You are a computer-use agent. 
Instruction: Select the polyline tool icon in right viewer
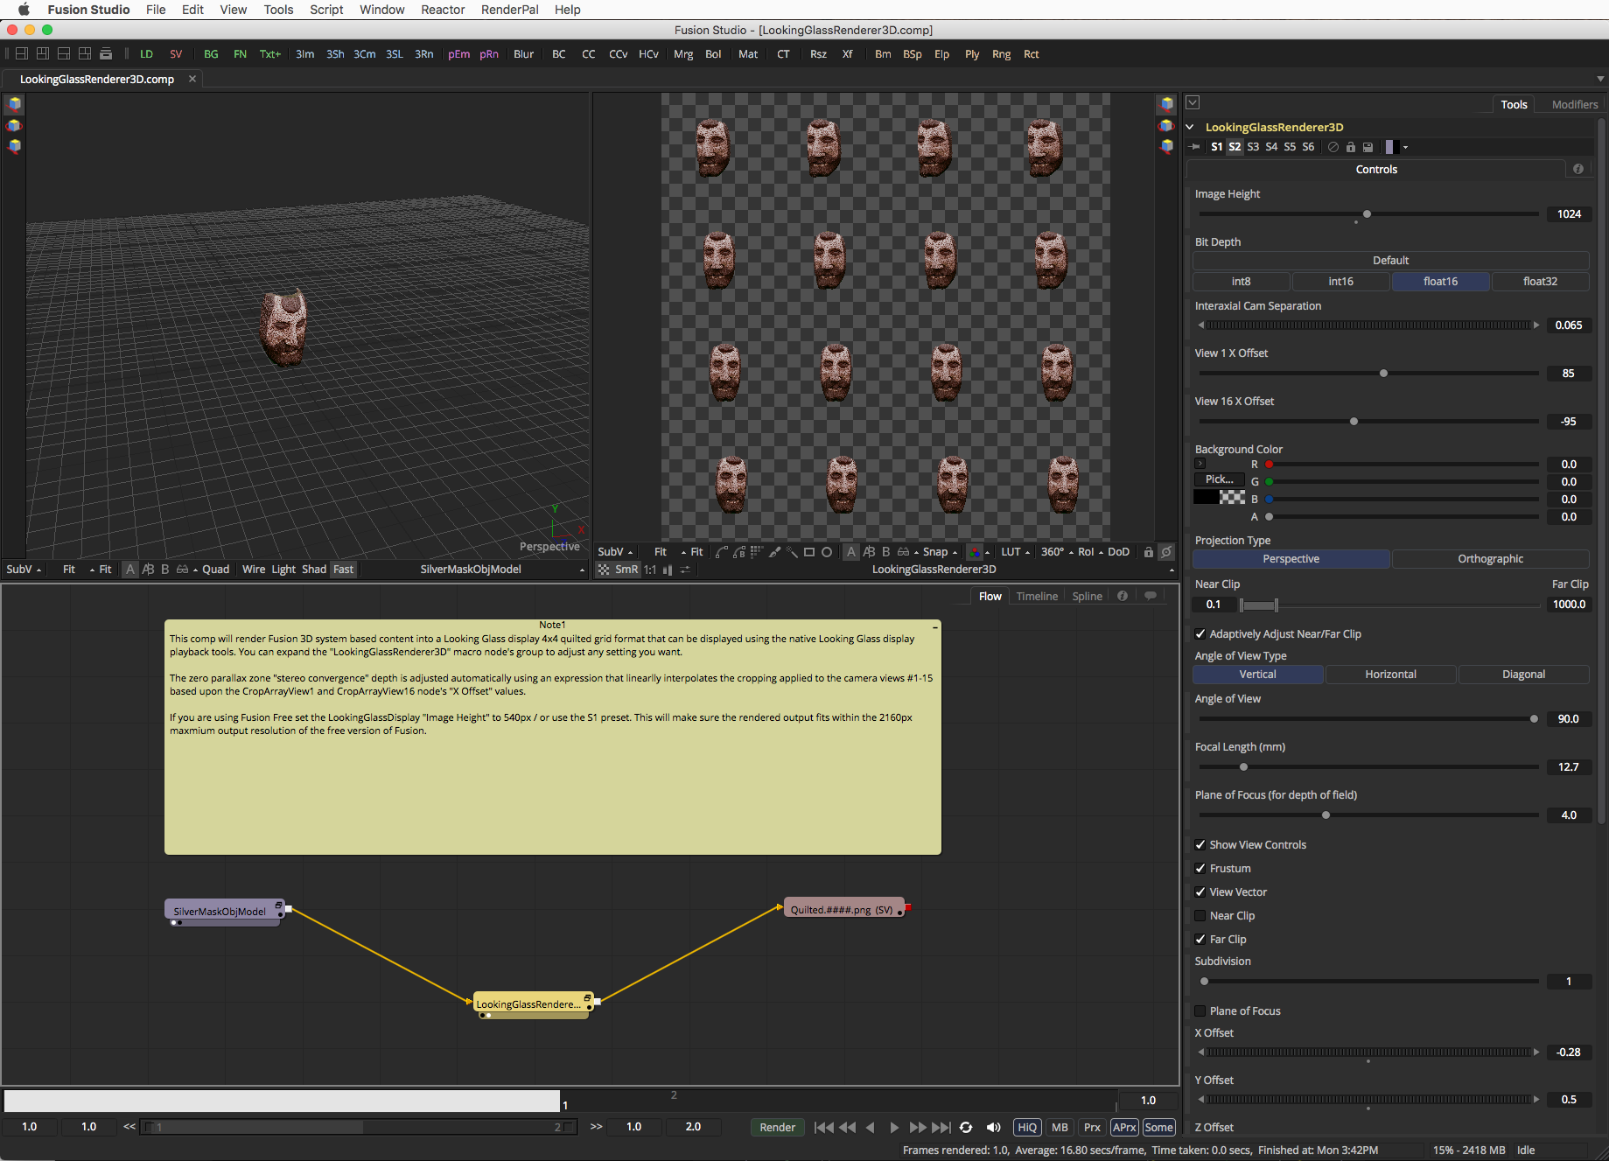tap(721, 552)
